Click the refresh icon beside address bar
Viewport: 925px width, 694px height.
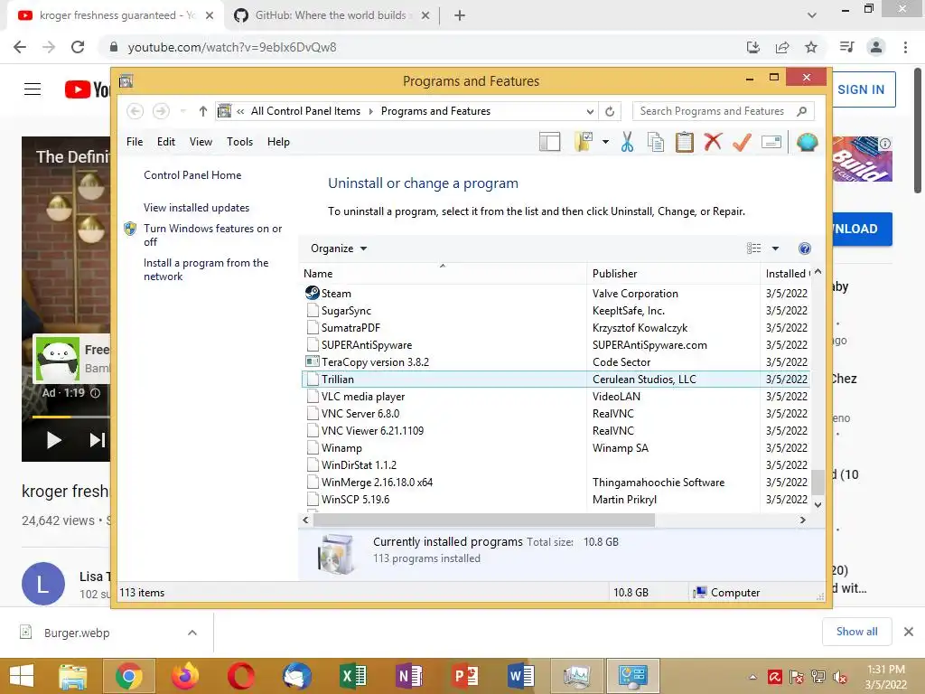[610, 111]
